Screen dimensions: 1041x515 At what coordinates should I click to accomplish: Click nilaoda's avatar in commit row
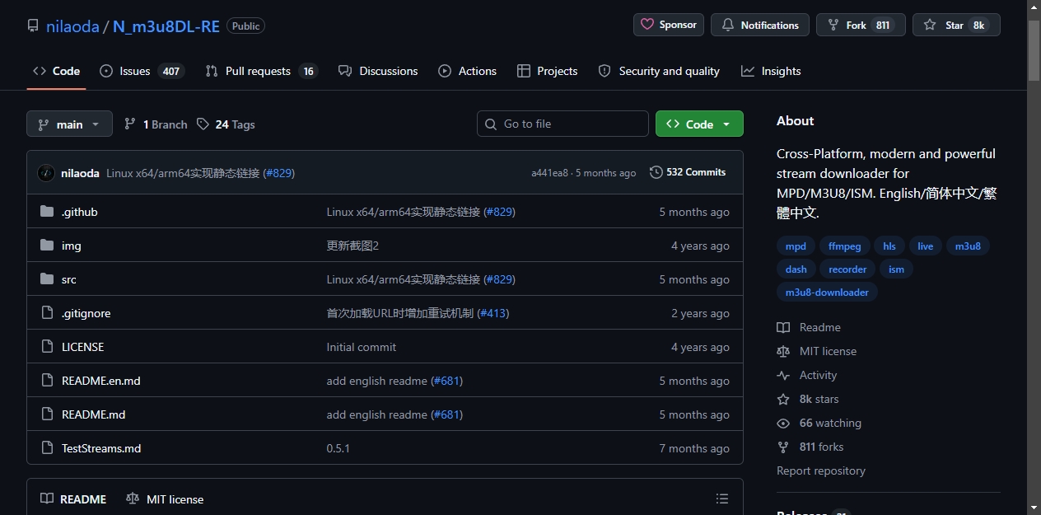(x=46, y=173)
